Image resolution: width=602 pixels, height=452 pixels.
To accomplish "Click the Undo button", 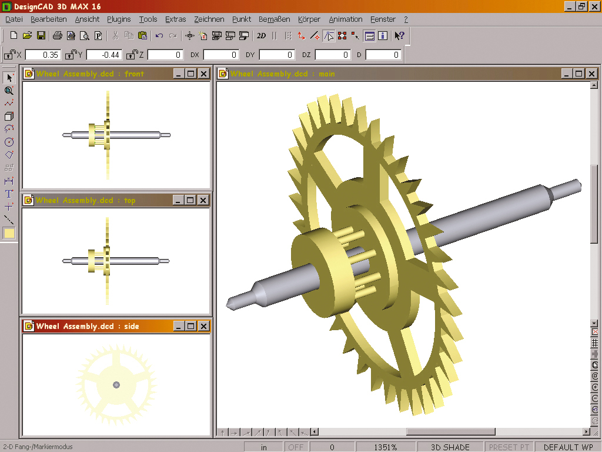I will (159, 36).
